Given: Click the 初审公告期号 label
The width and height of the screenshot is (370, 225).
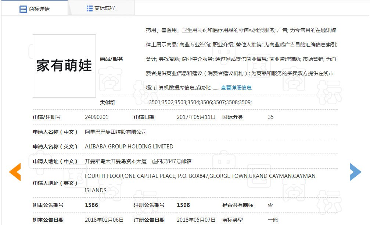Looking at the screenshot, I should pos(48,205).
